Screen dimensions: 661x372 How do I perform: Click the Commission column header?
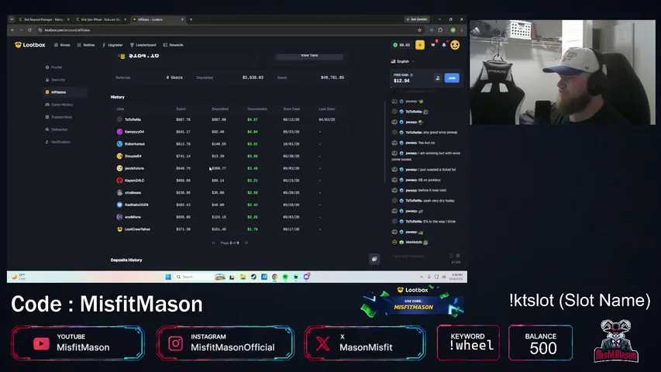[x=257, y=108]
